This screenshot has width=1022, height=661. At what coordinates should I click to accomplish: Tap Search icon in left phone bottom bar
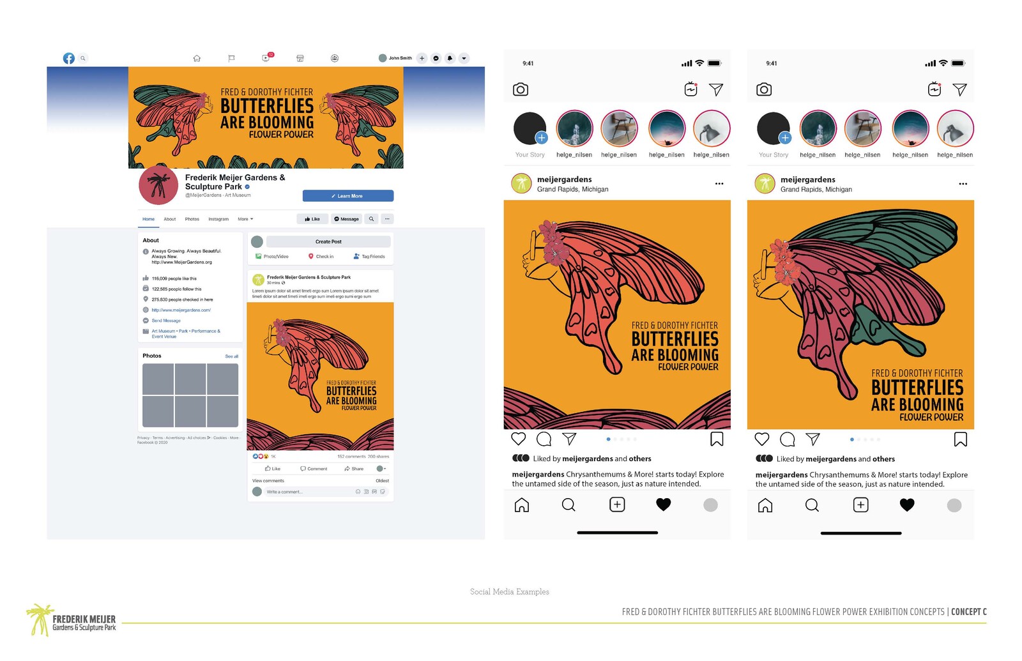(x=568, y=505)
